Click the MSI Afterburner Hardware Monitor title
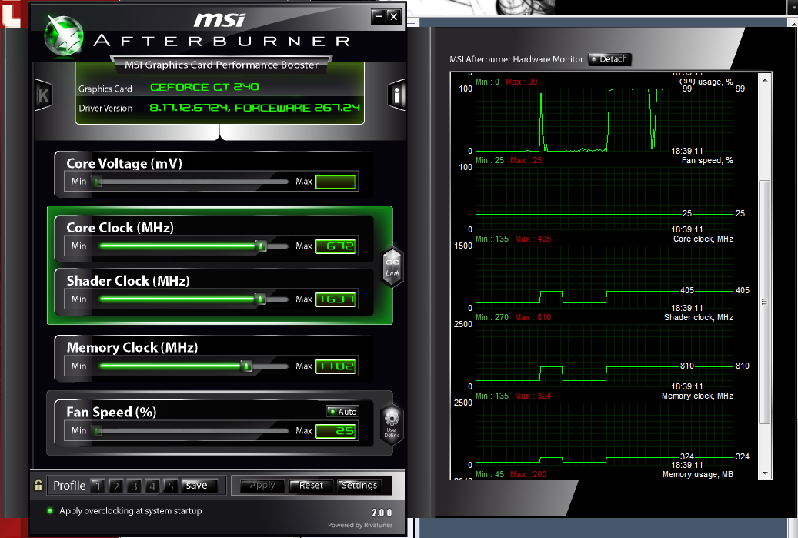 click(x=516, y=59)
